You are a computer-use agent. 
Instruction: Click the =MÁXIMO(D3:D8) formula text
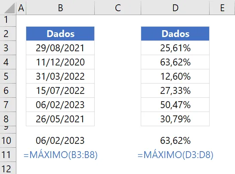point(175,155)
